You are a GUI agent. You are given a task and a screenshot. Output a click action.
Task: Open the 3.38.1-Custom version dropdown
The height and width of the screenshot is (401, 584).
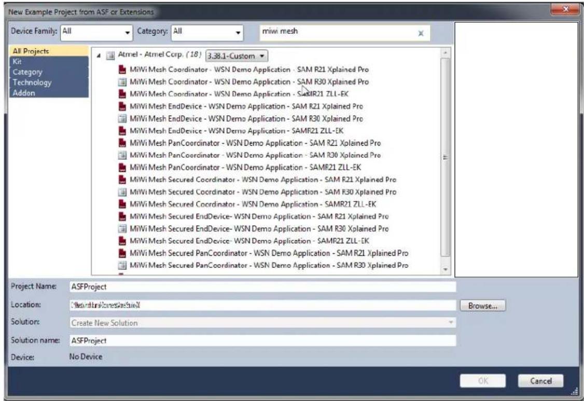pyautogui.click(x=237, y=56)
